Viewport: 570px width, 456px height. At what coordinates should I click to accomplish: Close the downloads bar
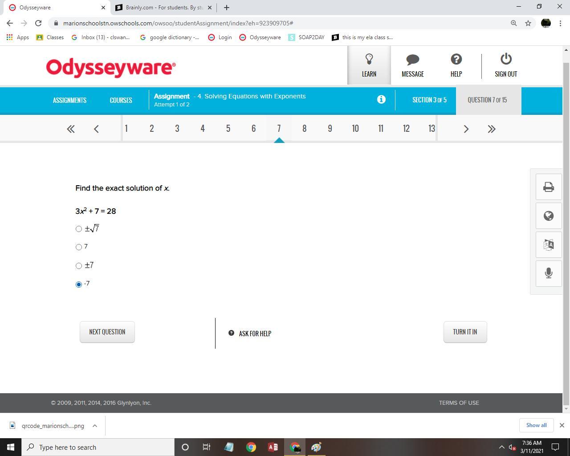(x=562, y=425)
